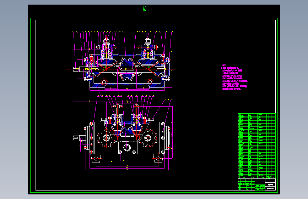Click the drawing number cell in title block

270,188
